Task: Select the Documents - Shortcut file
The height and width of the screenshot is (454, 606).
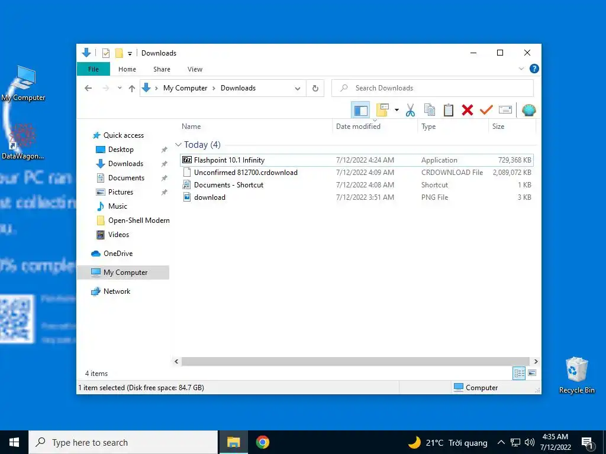Action: pos(357,185)
